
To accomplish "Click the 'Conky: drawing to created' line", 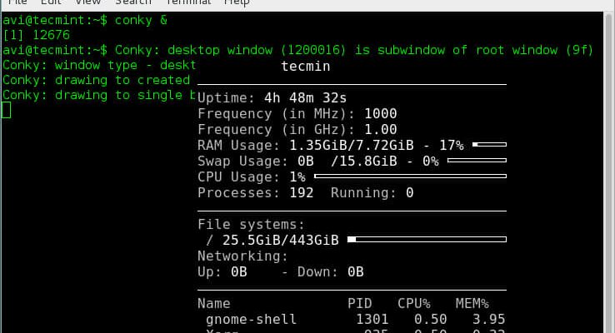I will pyautogui.click(x=97, y=80).
